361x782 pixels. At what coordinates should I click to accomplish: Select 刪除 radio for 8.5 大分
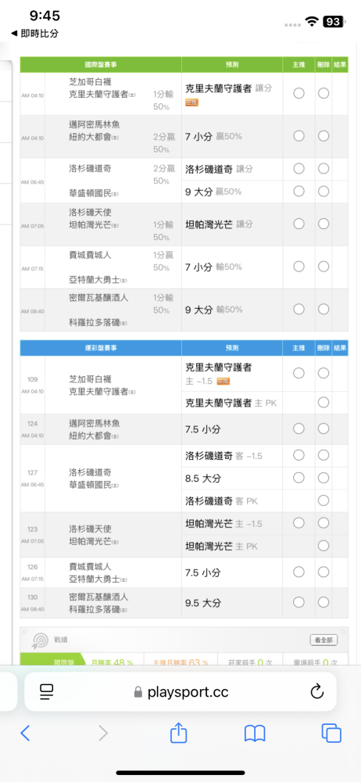pos(323,478)
